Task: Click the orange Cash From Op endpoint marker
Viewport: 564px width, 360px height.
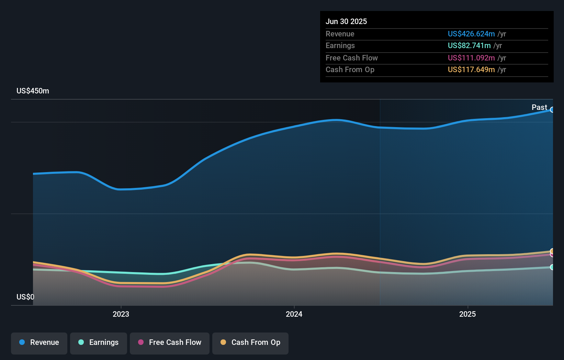Action: [552, 251]
